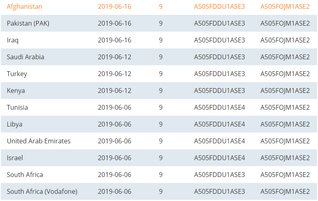Click Saudi Arabia's date 2019-06-12
Image resolution: width=318 pixels, height=201 pixels.
115,57
